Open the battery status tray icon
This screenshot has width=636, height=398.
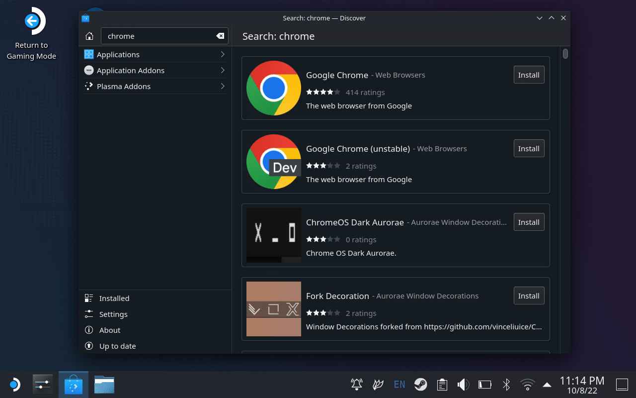[484, 384]
